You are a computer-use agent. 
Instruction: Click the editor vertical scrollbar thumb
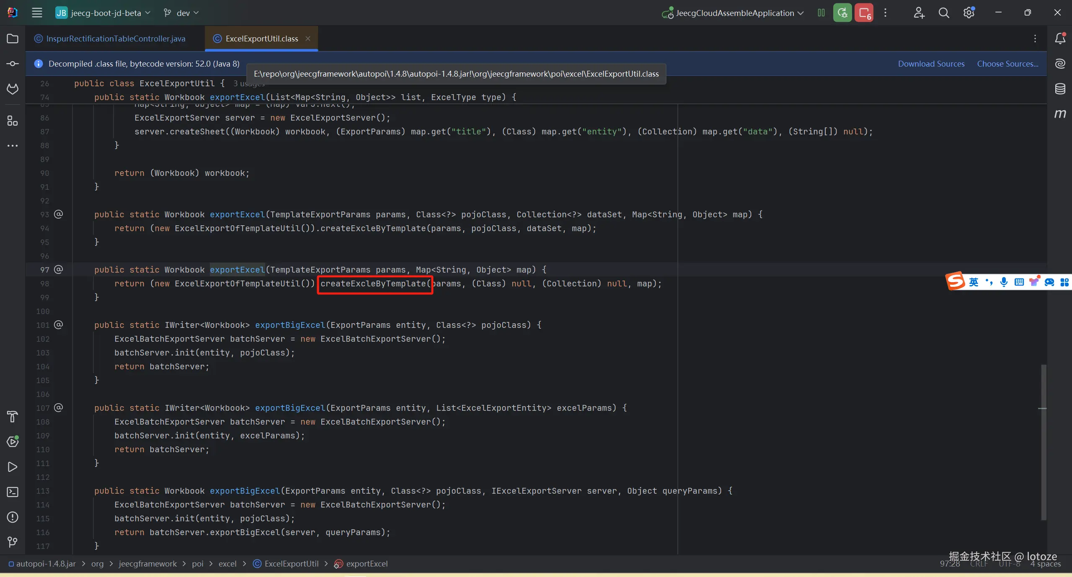tap(1044, 442)
